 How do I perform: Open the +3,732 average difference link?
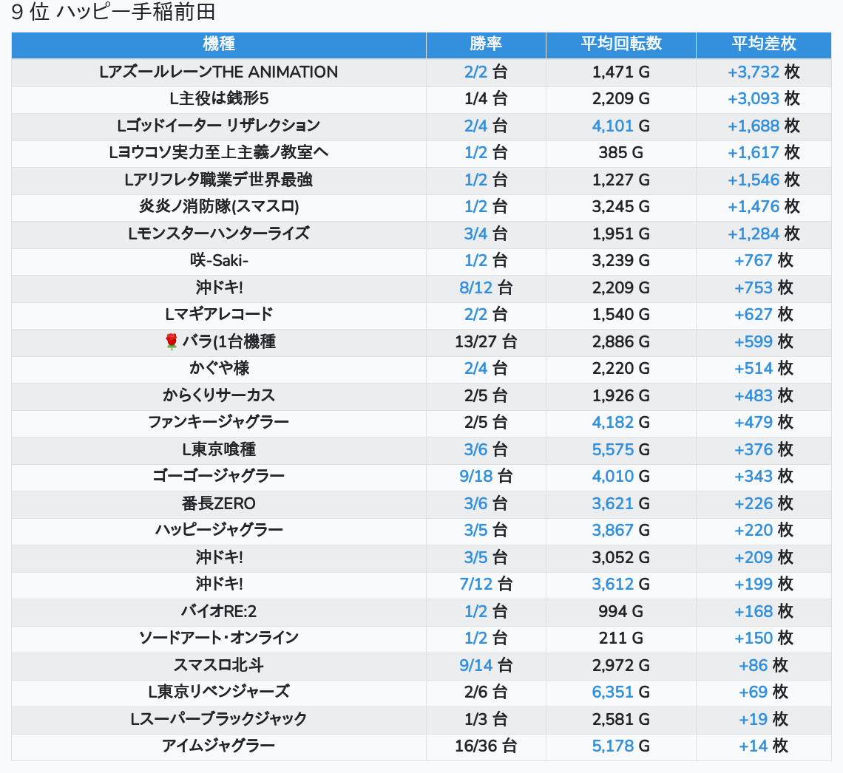click(x=753, y=72)
